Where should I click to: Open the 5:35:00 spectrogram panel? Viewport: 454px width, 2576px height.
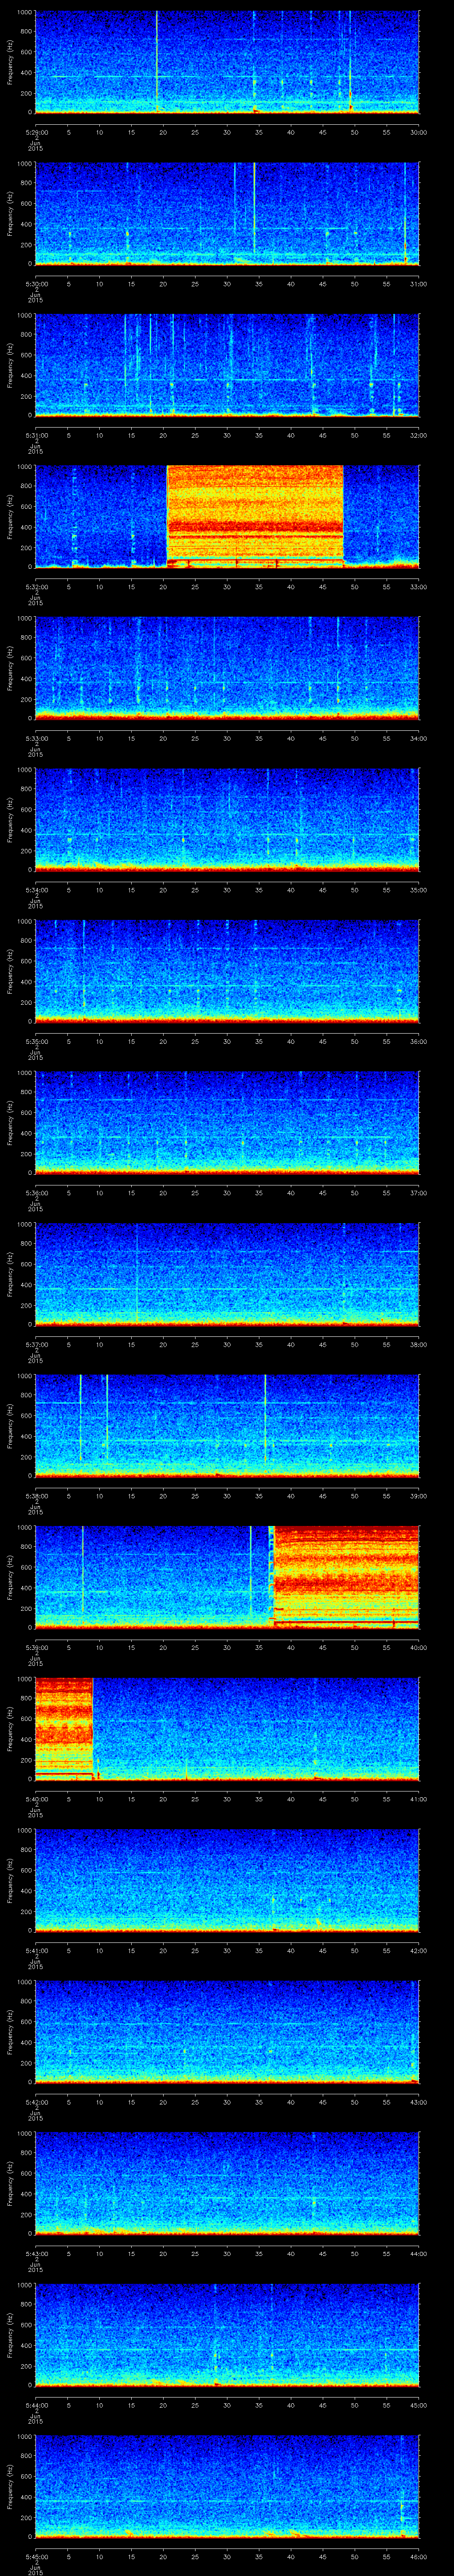[227, 971]
